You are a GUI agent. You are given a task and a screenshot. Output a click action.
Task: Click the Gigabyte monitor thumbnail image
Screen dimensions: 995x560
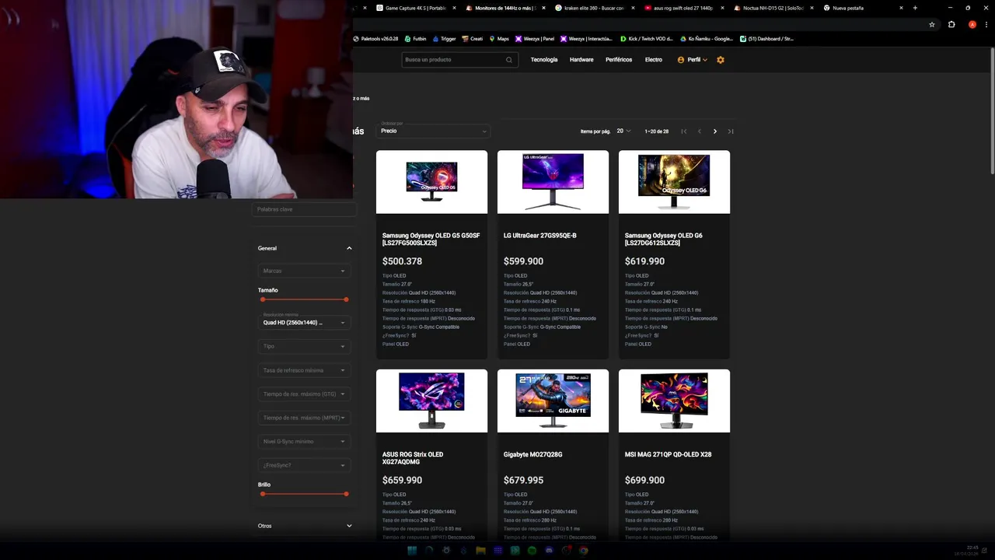click(x=553, y=401)
